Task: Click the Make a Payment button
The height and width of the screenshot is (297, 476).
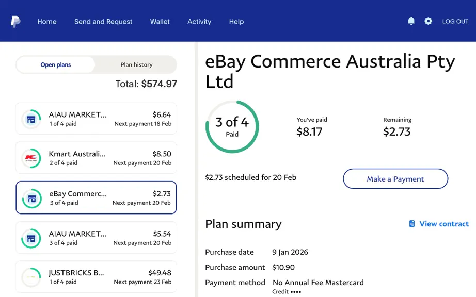Action: [x=395, y=179]
